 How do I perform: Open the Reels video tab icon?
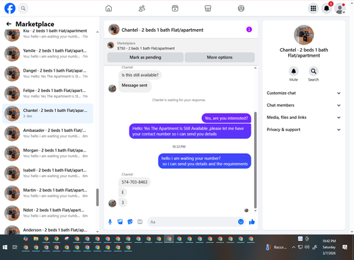175,9
